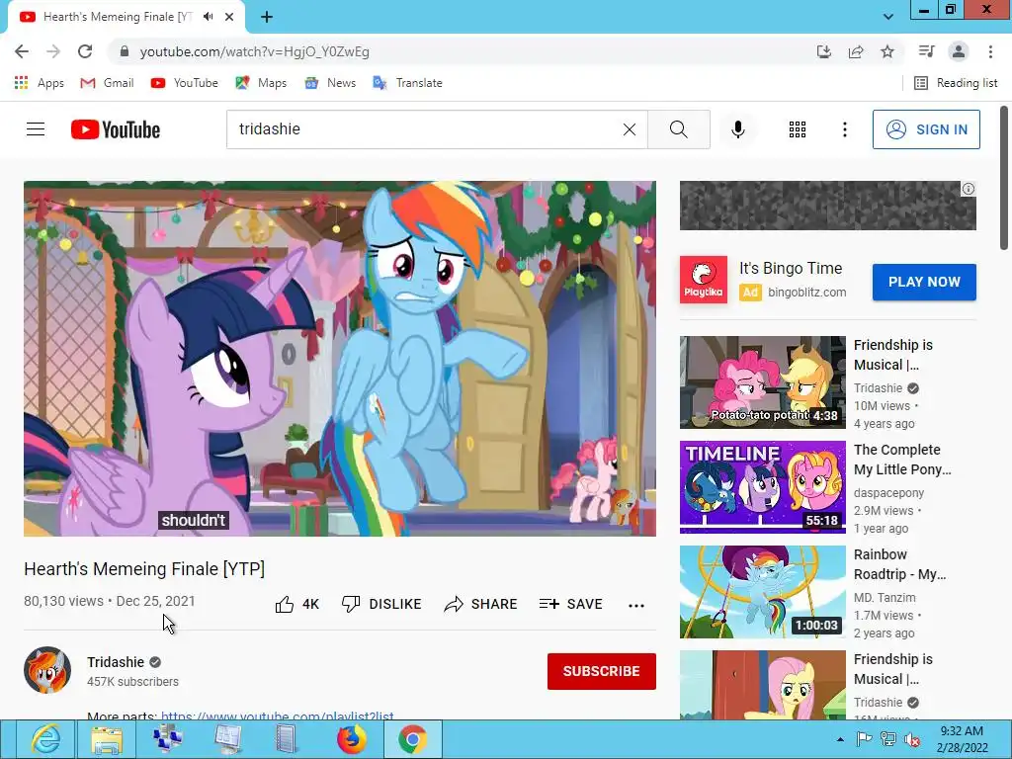Viewport: 1012px width, 759px height.
Task: Click the ad info icon on banner
Action: 969,189
